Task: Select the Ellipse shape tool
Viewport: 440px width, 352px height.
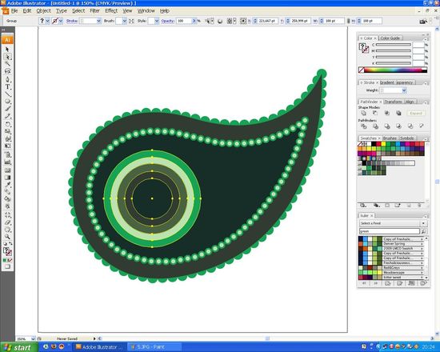Action: [x=7, y=102]
